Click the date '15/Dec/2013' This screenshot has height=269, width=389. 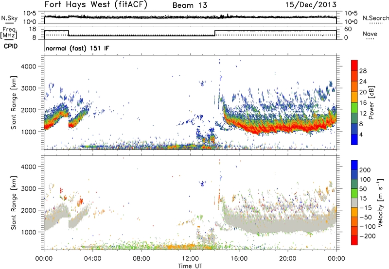(x=311, y=4)
